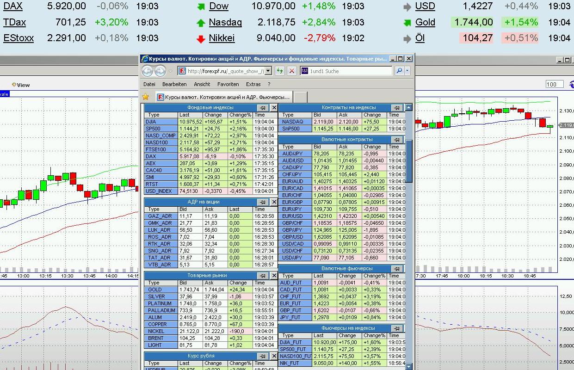Close the Фондовые индексы panel
This screenshot has height=370, width=574.
(274, 108)
